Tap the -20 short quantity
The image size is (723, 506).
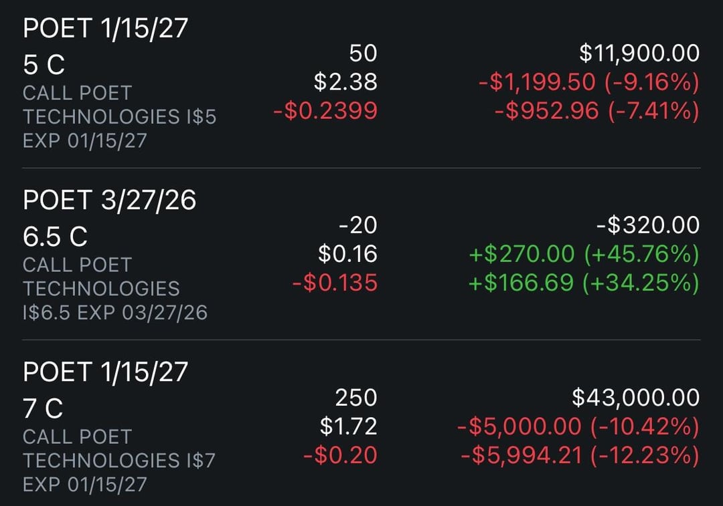[x=357, y=225]
